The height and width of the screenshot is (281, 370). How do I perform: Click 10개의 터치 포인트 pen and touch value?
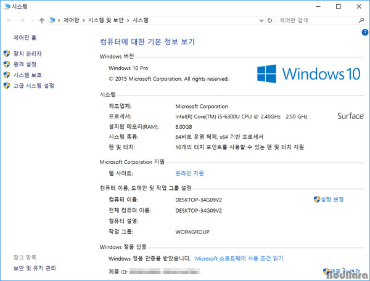[x=239, y=147]
